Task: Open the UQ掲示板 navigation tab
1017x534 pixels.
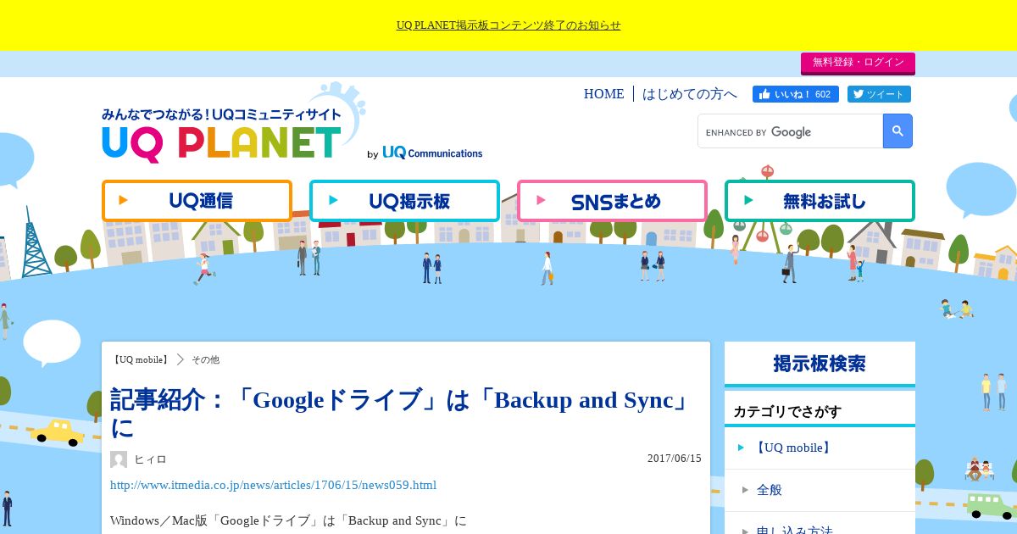Action: point(404,201)
